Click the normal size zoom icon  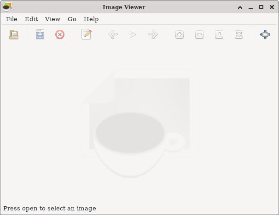point(219,34)
